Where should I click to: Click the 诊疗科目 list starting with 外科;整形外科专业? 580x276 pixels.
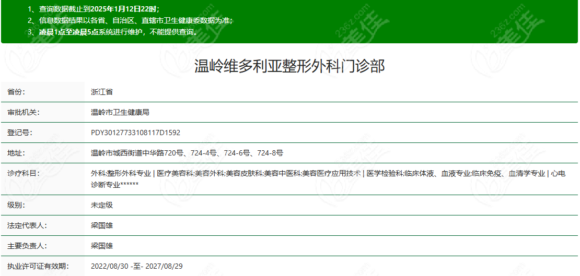328,179
